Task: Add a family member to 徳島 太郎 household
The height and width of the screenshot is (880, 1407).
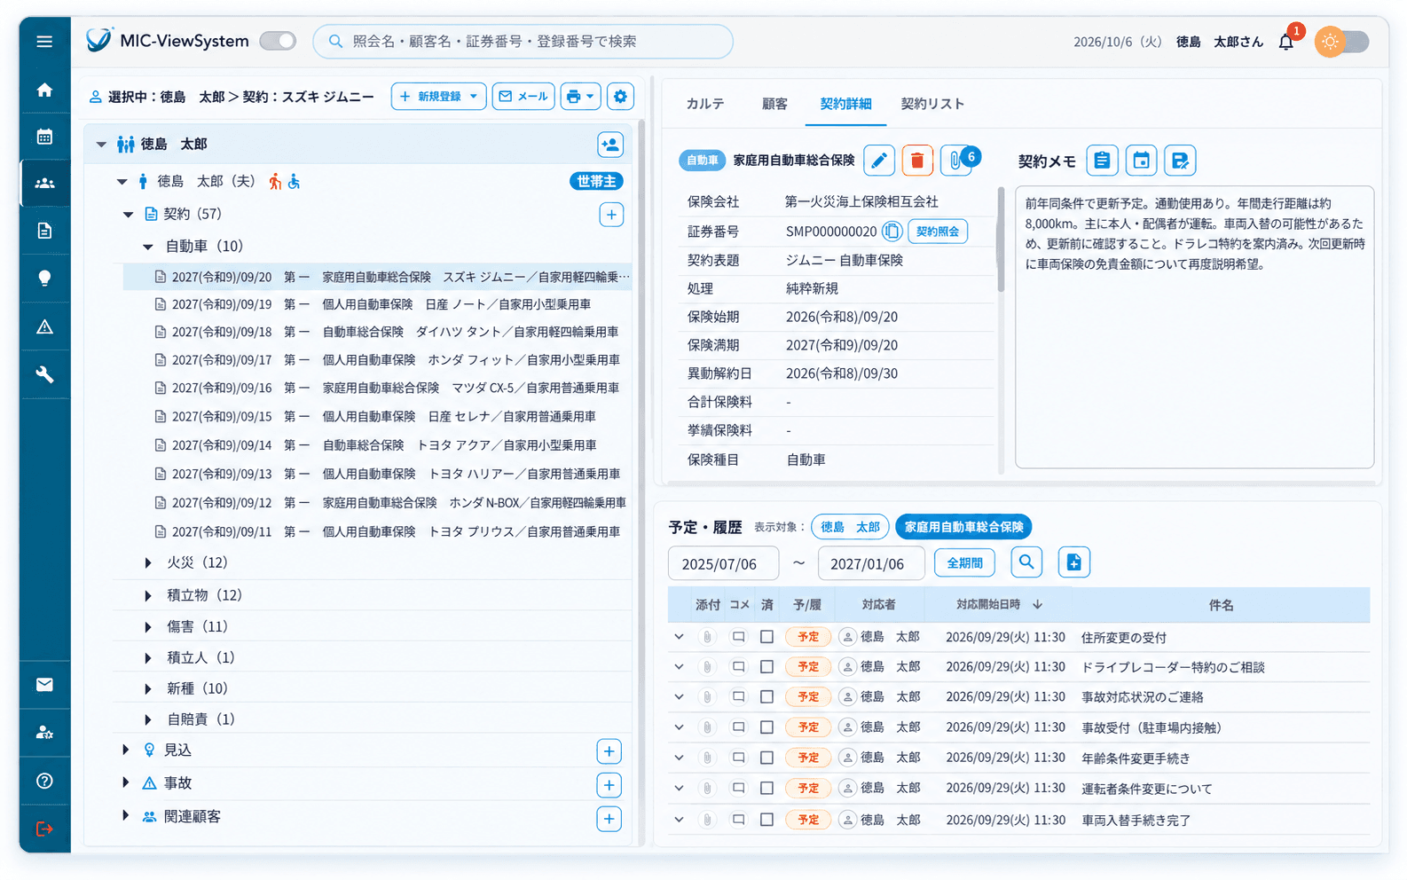Action: (x=610, y=145)
